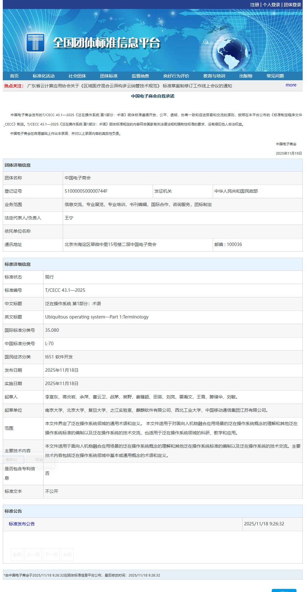The image size is (307, 592).
Task: Click the more link in hot news bar
Action: pyautogui.click(x=291, y=85)
